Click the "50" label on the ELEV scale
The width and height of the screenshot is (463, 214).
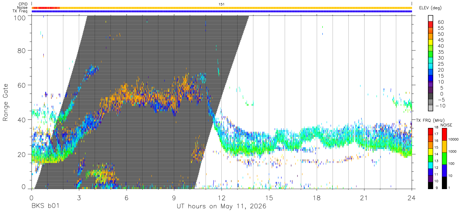click(x=440, y=34)
